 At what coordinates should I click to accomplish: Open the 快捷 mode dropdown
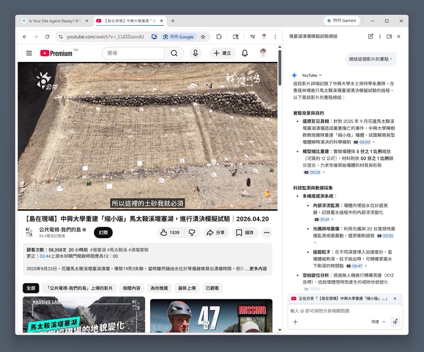378,322
